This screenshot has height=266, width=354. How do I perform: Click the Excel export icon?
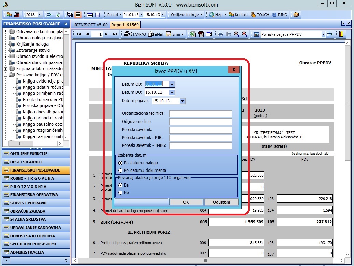(x=193, y=34)
